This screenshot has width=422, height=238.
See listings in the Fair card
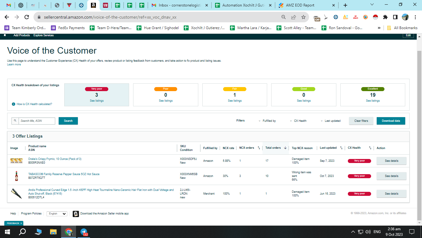[235, 101]
